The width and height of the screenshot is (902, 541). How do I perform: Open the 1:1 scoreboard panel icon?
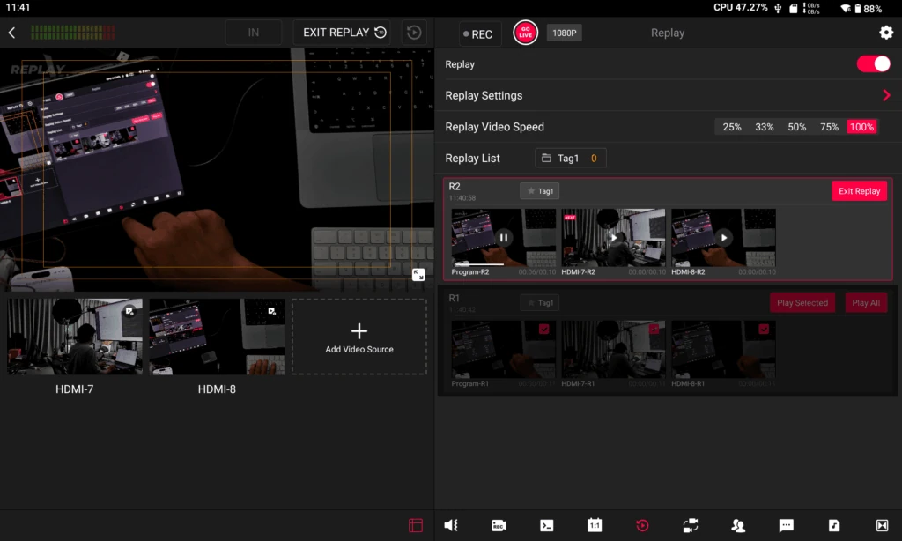(x=595, y=525)
